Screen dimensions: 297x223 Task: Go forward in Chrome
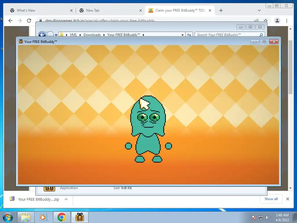[x=20, y=21]
